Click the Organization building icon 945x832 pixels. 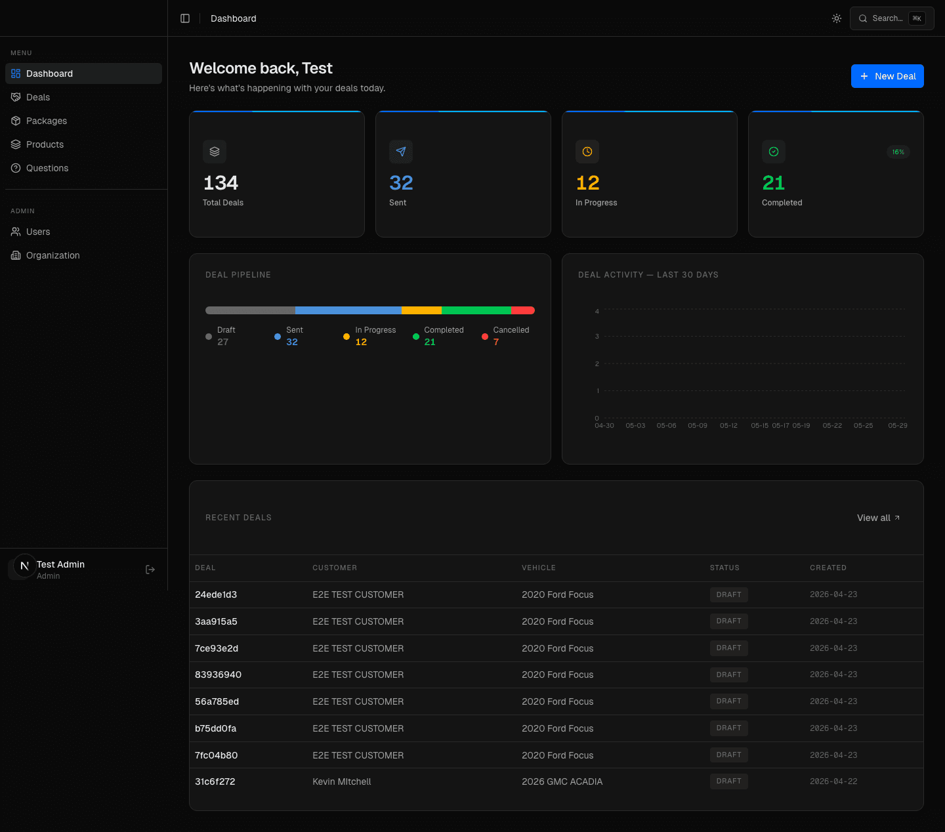tap(16, 255)
